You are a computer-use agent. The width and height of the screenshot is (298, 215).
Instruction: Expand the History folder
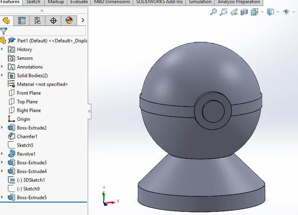[2, 49]
